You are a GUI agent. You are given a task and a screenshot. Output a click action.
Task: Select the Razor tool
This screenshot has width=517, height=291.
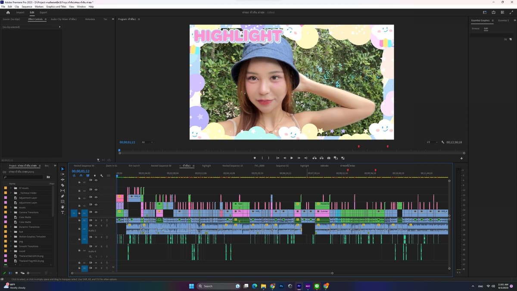(62, 185)
